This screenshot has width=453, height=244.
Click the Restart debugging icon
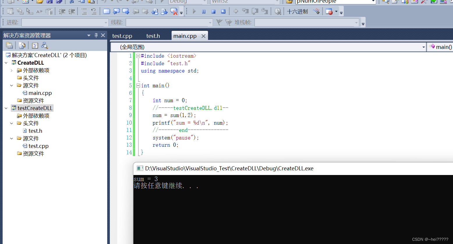click(x=223, y=11)
